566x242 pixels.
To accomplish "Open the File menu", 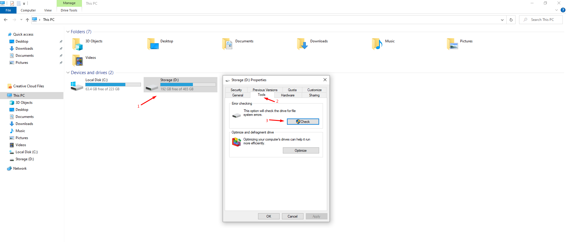I will coord(8,10).
